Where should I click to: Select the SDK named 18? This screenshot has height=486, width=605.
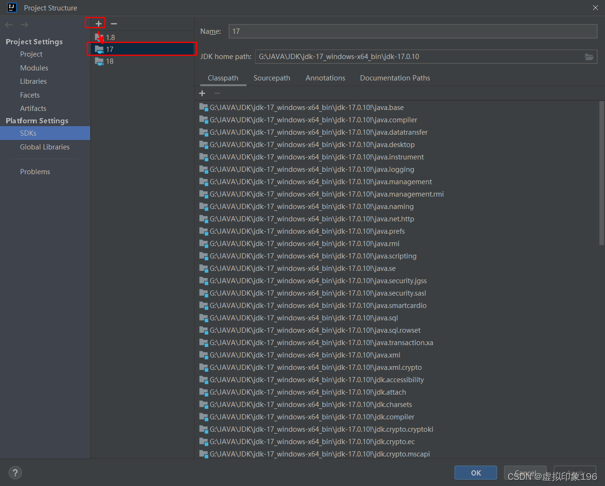pyautogui.click(x=110, y=61)
